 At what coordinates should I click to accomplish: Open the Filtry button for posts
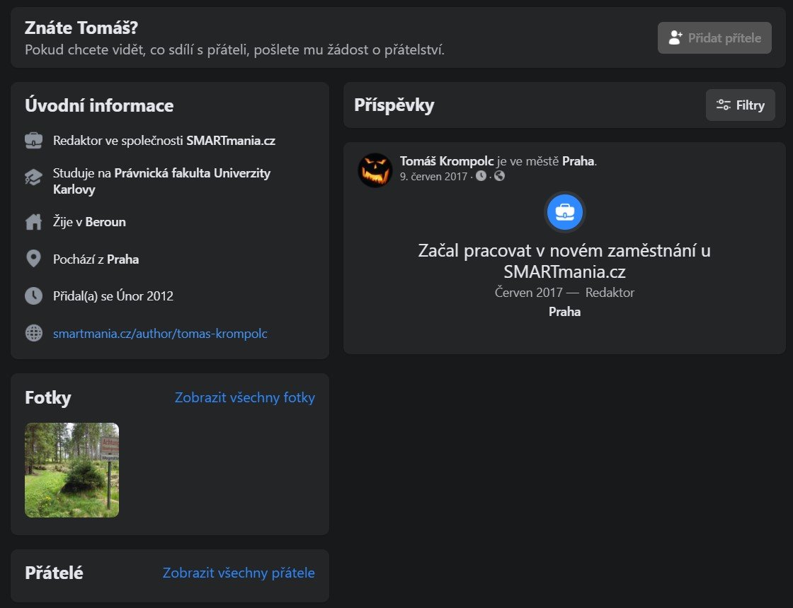point(741,105)
